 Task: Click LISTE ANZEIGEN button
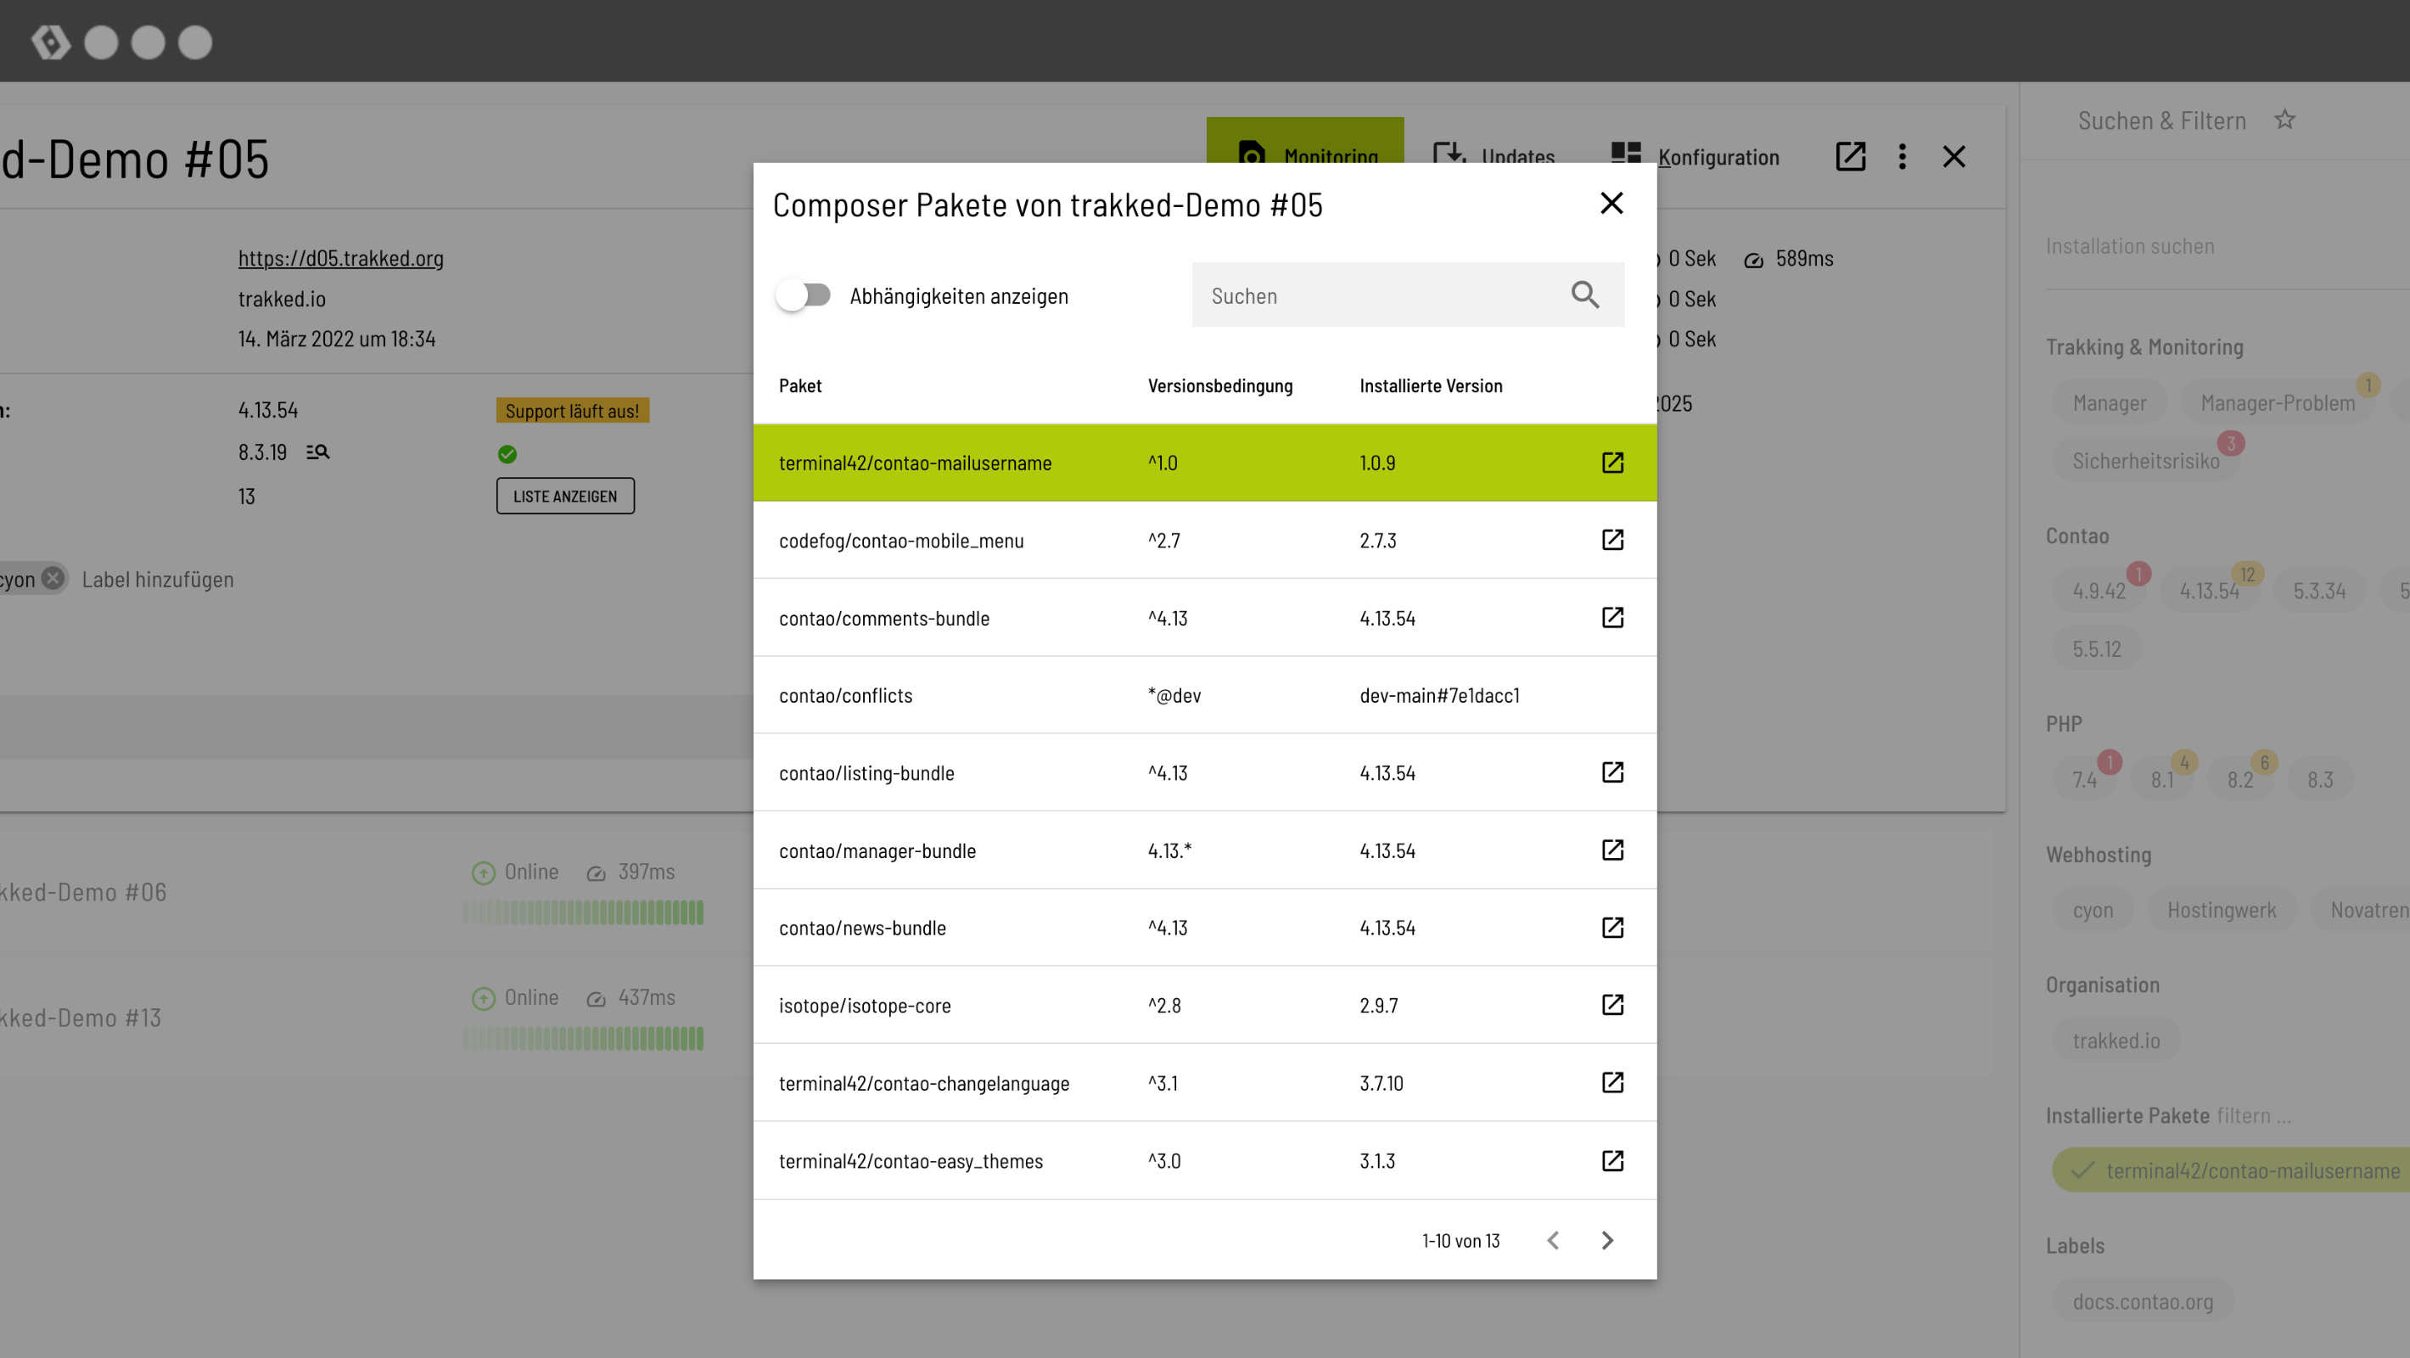click(x=565, y=496)
